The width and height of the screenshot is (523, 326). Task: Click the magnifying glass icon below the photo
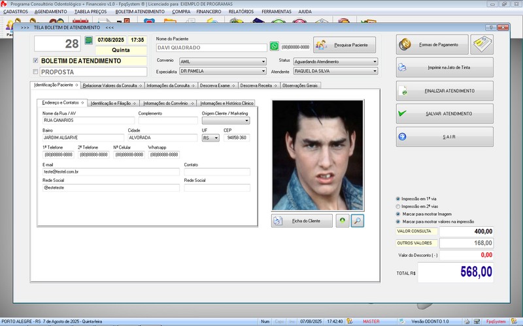(x=357, y=221)
